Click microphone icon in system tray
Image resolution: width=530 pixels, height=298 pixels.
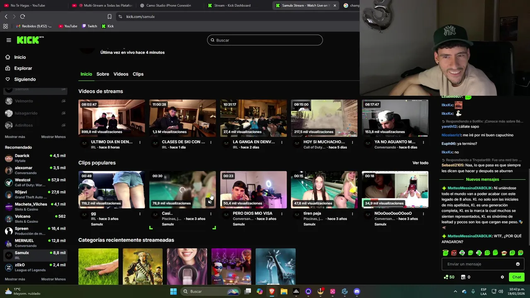473,291
